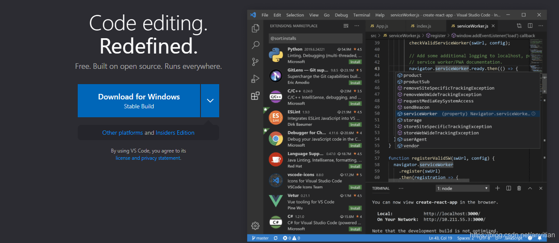The width and height of the screenshot is (559, 243).
Task: Split the editor to the right
Action: [530, 26]
